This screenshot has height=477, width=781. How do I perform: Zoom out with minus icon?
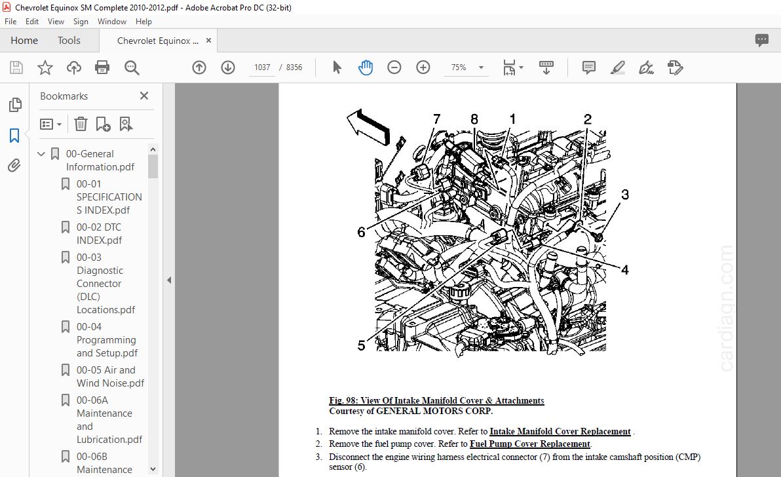pyautogui.click(x=394, y=67)
